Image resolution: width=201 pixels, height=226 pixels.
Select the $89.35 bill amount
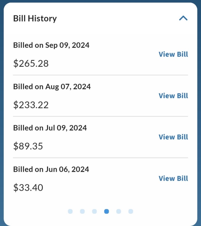[28, 146]
